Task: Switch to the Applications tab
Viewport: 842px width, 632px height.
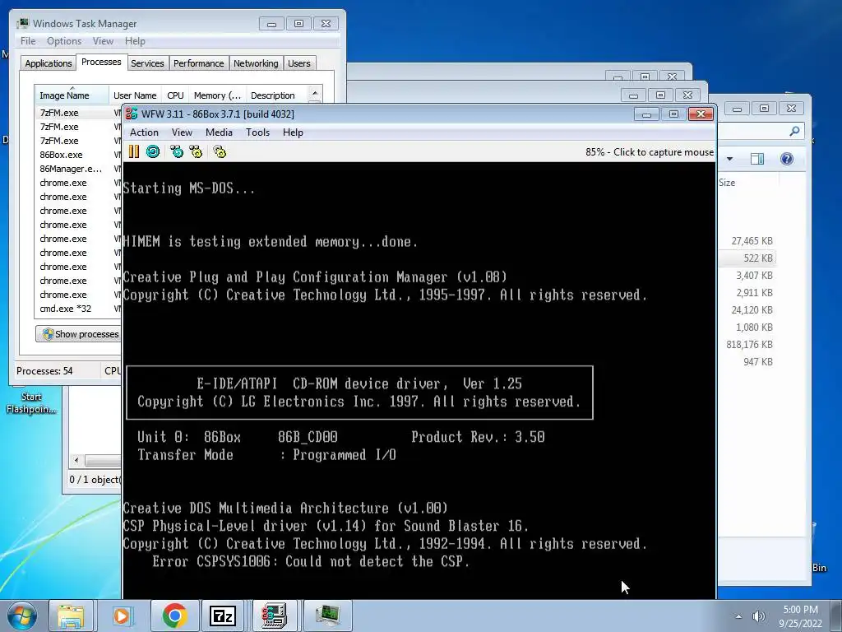Action: 49,63
